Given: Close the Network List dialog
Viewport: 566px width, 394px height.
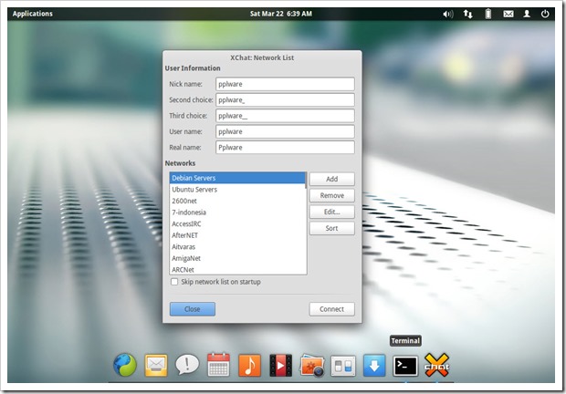Looking at the screenshot, I should [x=193, y=309].
